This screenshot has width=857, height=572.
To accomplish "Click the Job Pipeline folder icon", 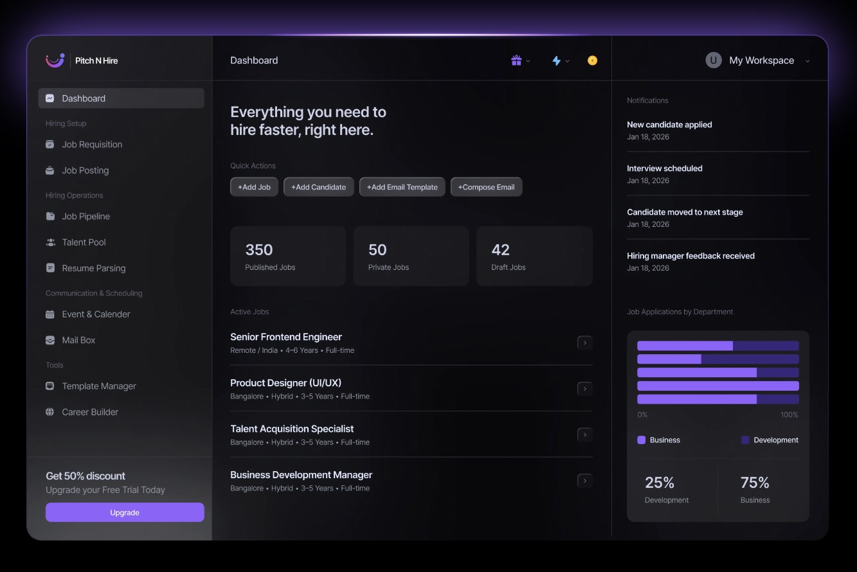I will [x=50, y=217].
